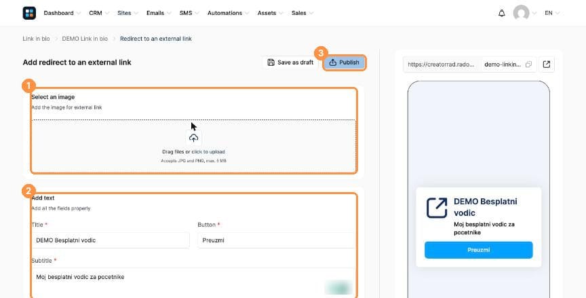
Task: Open the user avatar menu
Action: click(521, 13)
